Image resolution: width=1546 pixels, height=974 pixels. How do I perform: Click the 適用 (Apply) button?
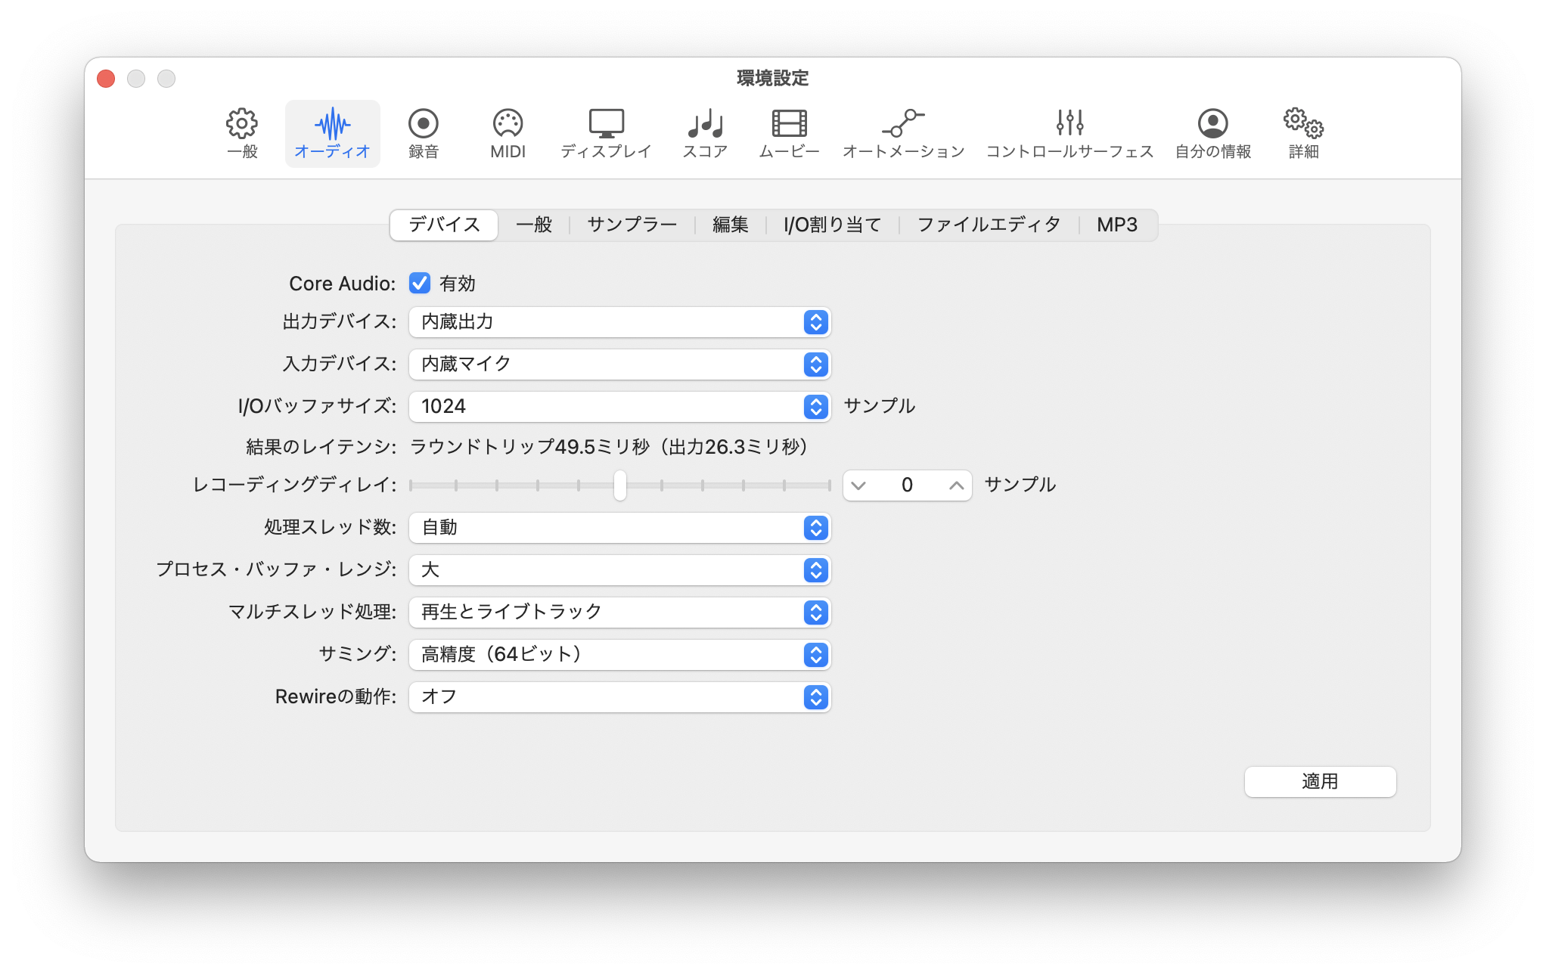1320,781
